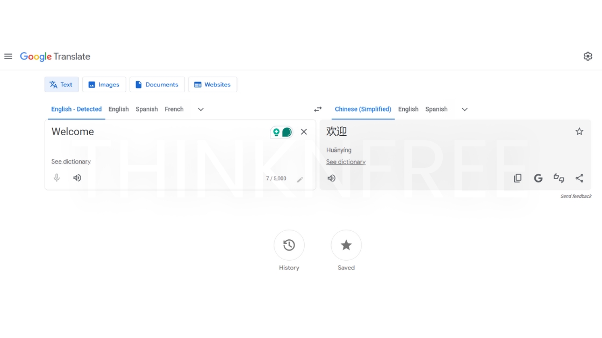Switch to Documents translation mode
The image size is (602, 338).
point(157,85)
